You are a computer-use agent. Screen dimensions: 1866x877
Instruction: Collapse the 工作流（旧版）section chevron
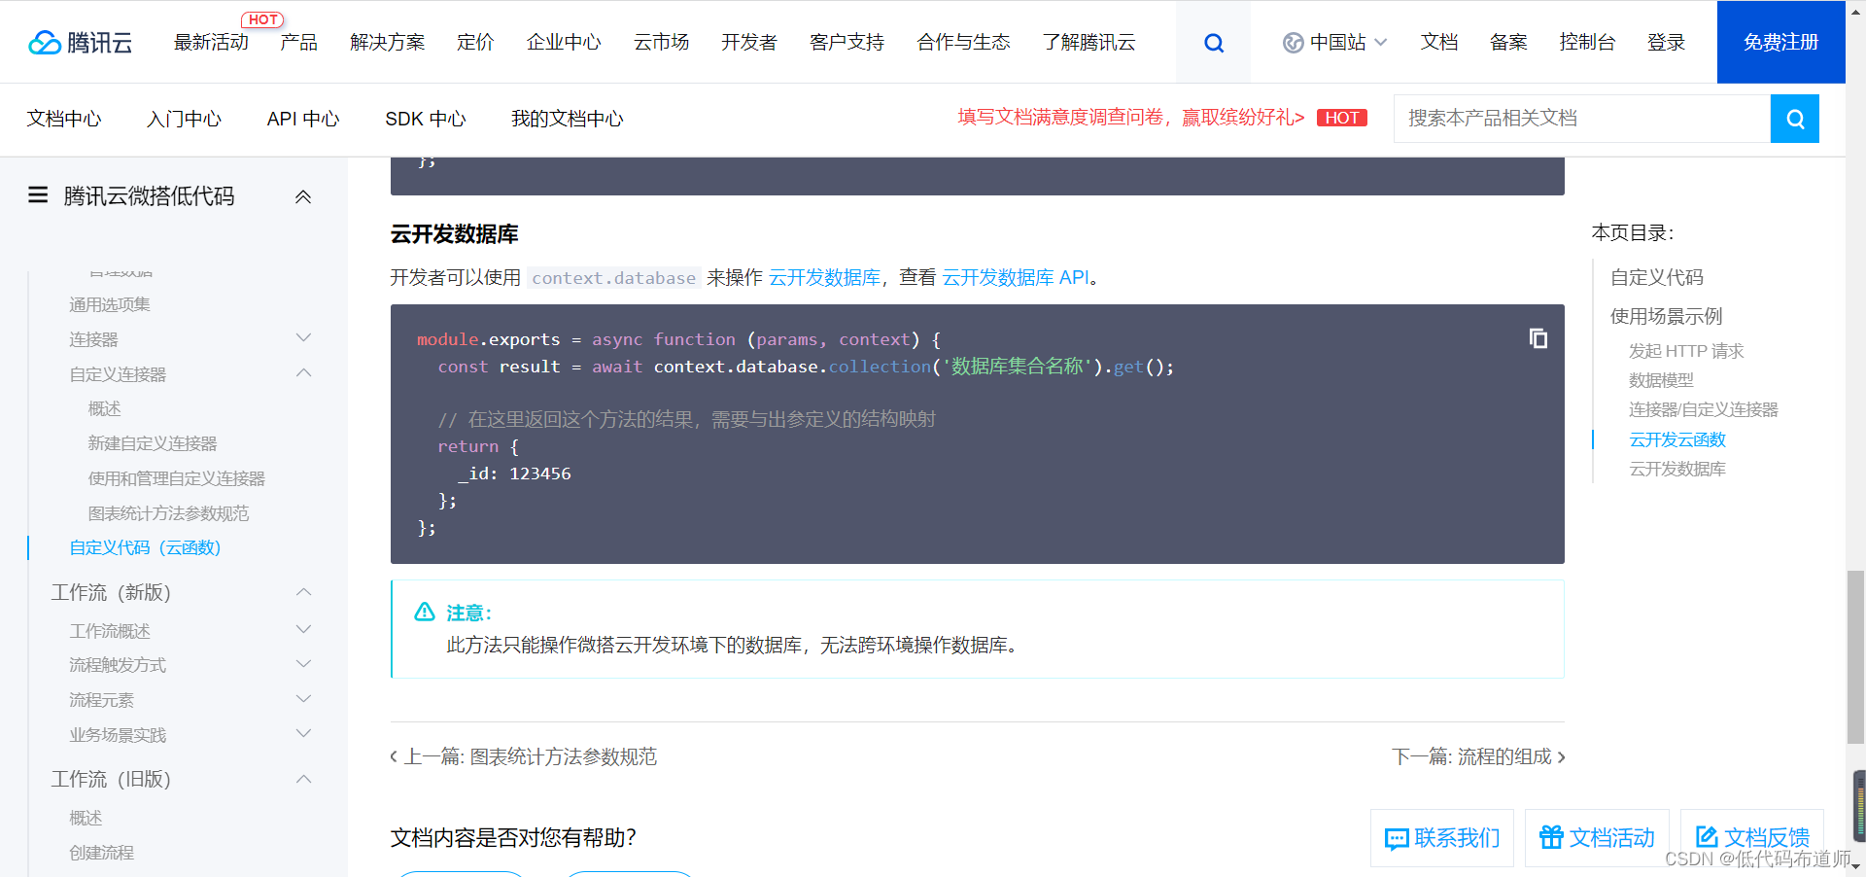click(x=303, y=779)
